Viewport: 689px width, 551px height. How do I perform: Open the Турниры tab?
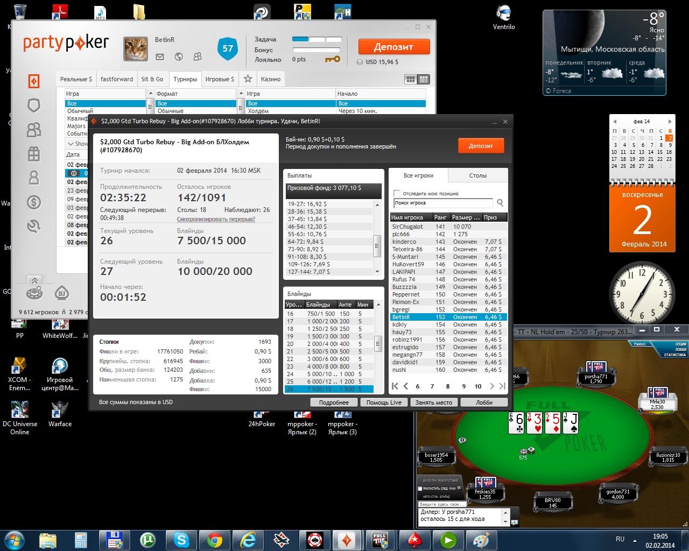coord(185,79)
